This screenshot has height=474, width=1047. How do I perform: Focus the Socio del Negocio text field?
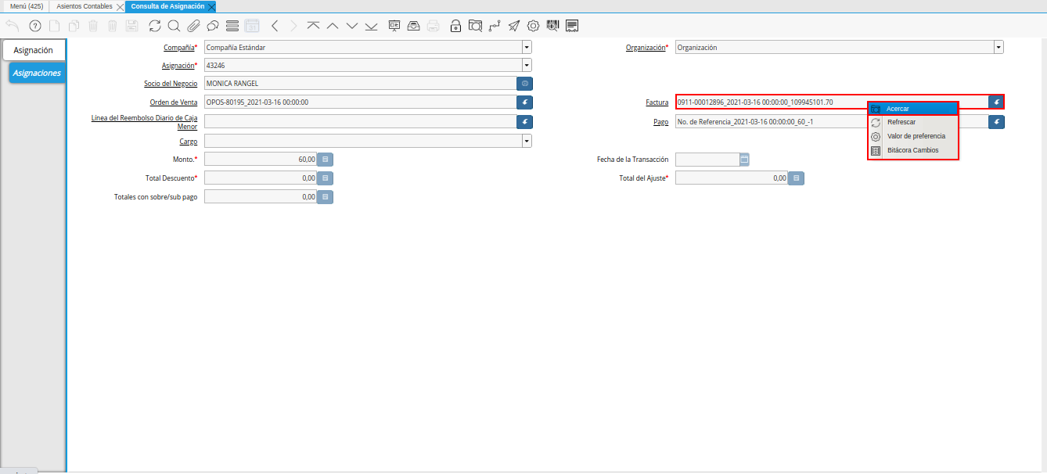pyautogui.click(x=360, y=83)
